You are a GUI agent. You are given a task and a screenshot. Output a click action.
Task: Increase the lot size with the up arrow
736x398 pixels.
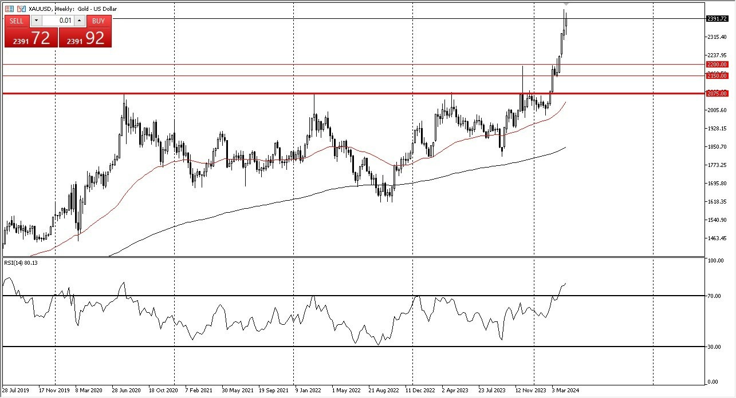[79, 21]
